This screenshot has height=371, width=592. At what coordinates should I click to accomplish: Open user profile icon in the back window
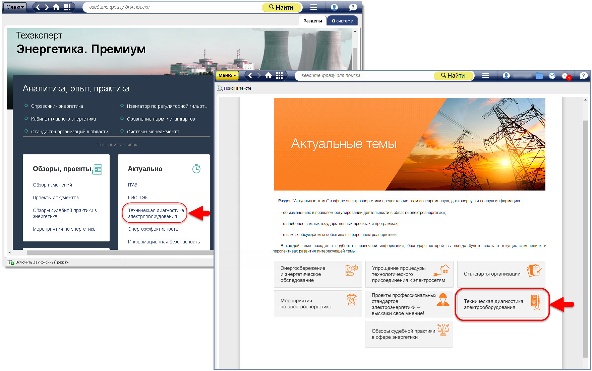(x=334, y=7)
